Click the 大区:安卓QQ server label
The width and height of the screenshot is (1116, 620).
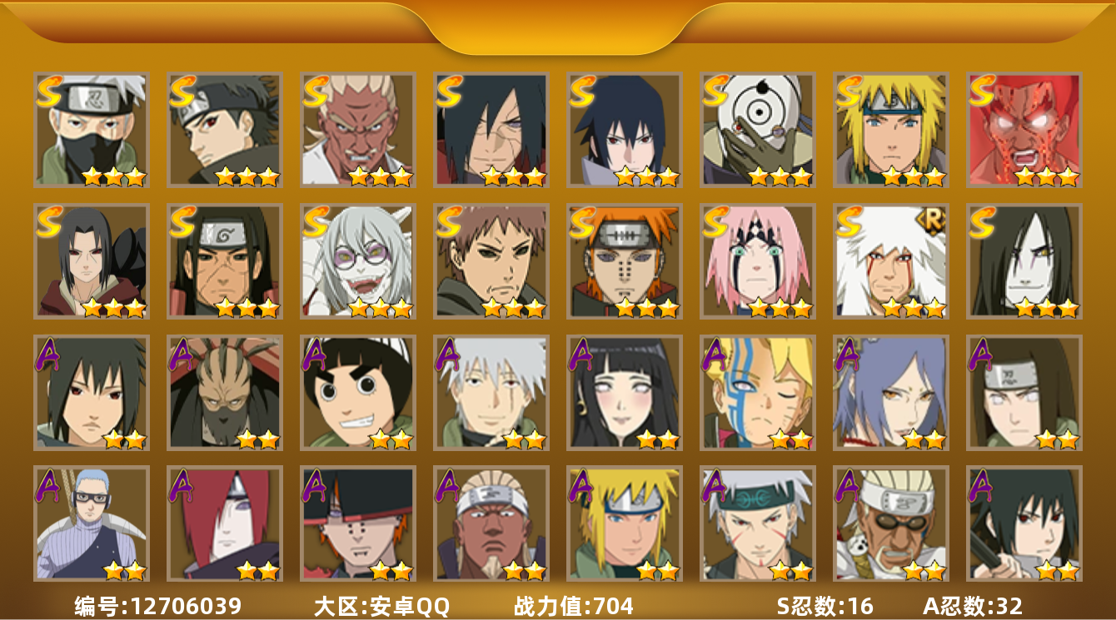click(x=381, y=606)
